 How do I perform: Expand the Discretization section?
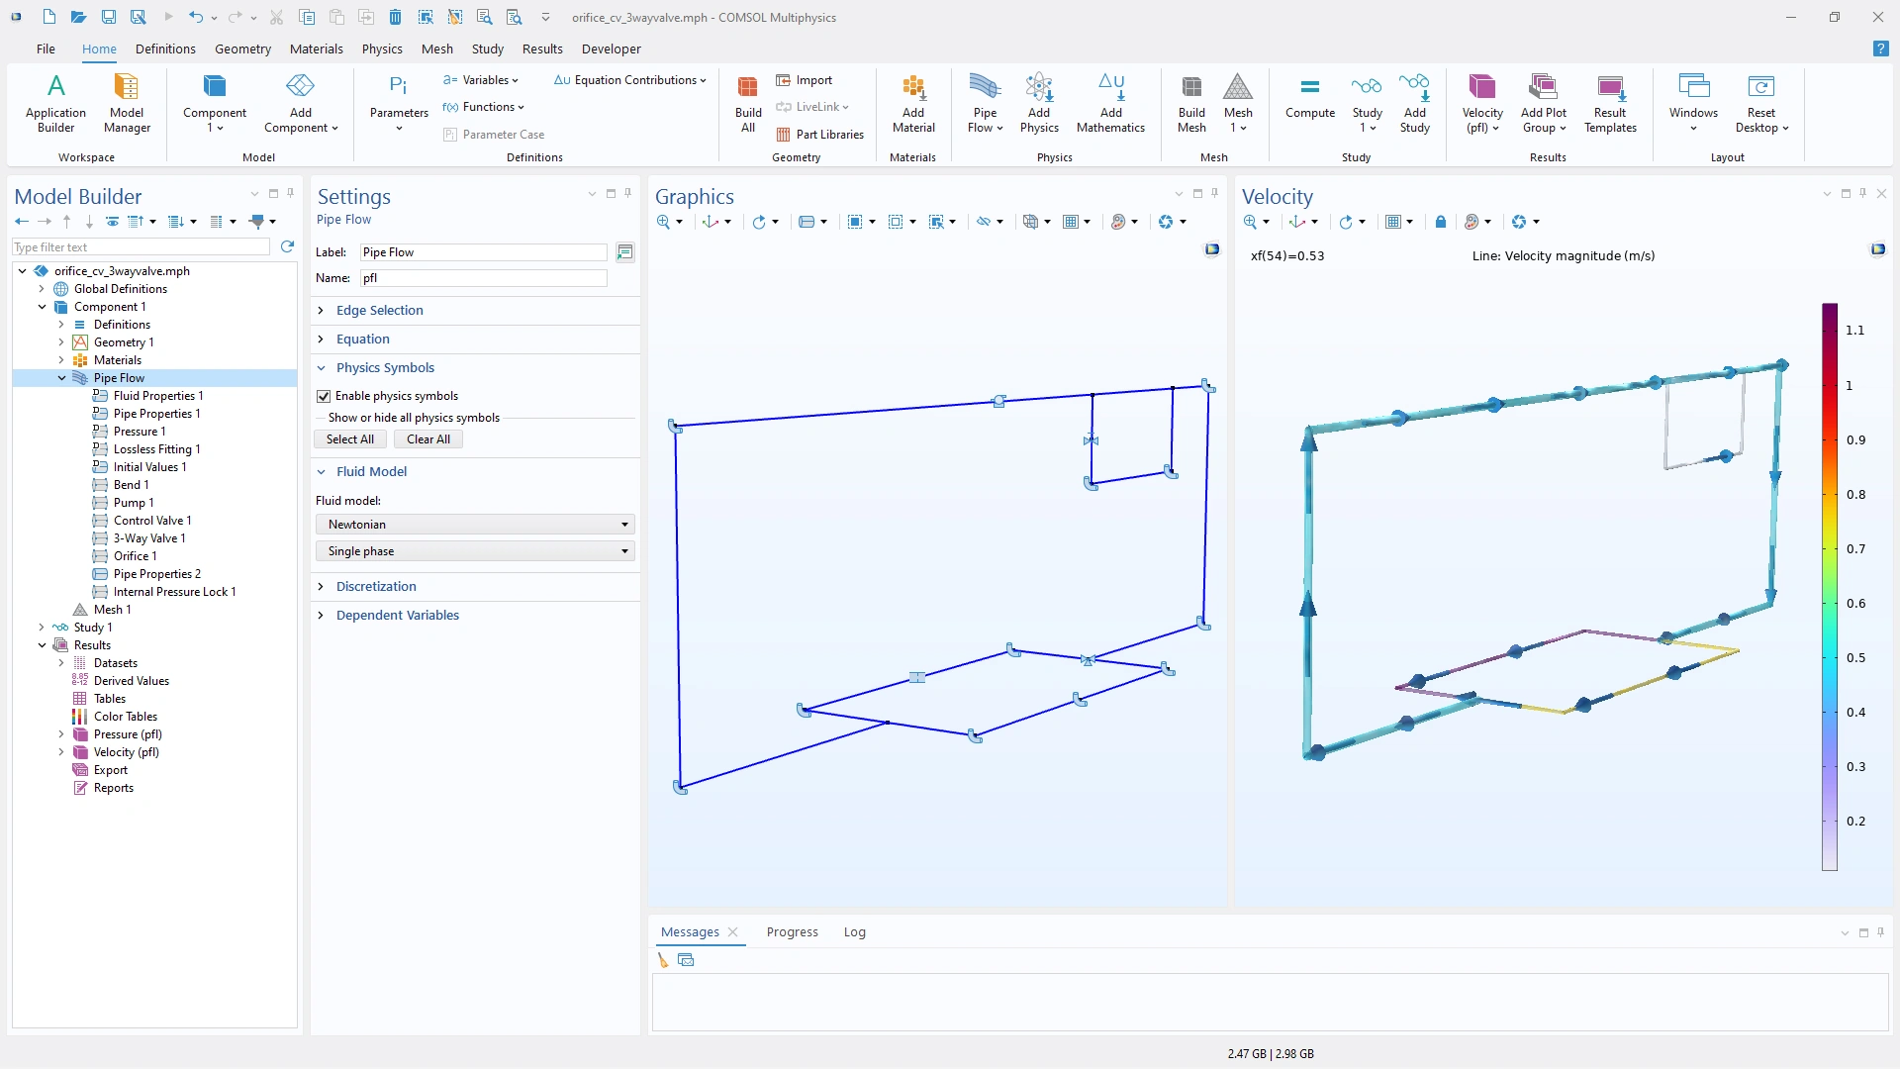[375, 586]
